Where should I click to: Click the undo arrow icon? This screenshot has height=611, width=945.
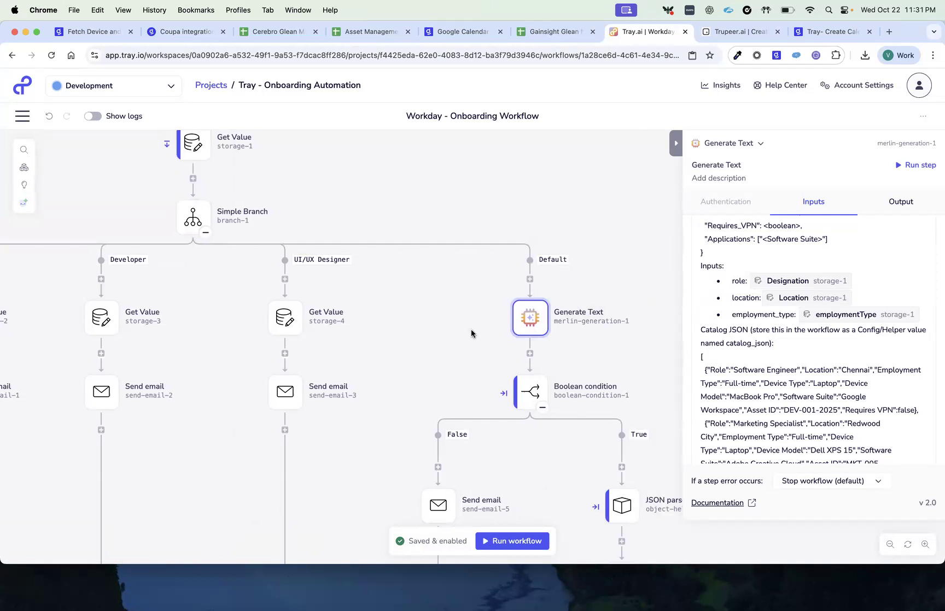[49, 116]
